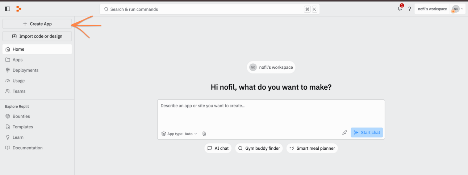Select the AI chat suggestion

coord(218,148)
